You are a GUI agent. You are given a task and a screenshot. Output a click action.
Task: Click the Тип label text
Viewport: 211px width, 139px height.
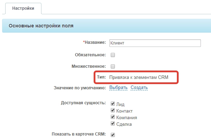tap(101, 77)
